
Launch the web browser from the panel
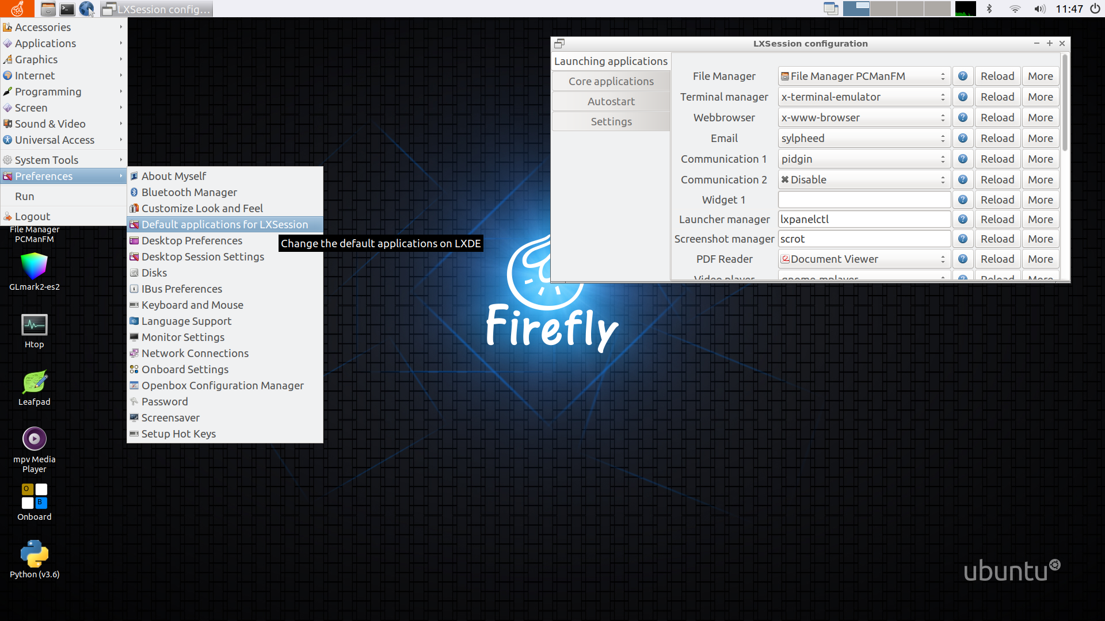[87, 9]
